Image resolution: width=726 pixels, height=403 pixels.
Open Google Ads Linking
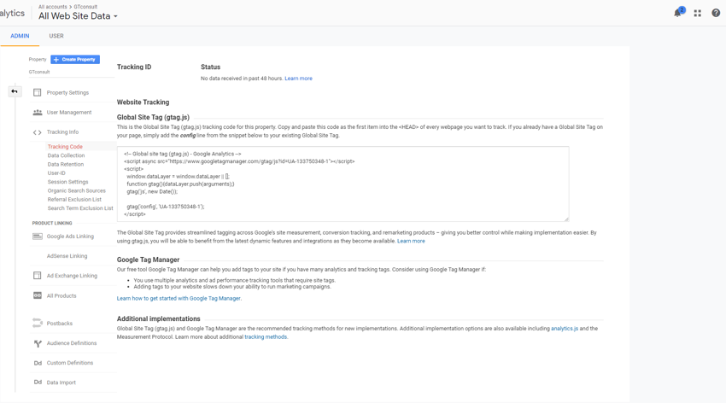70,237
